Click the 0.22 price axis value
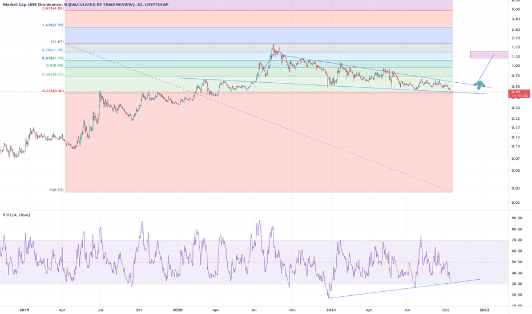This screenshot has width=532, height=314. (515, 119)
